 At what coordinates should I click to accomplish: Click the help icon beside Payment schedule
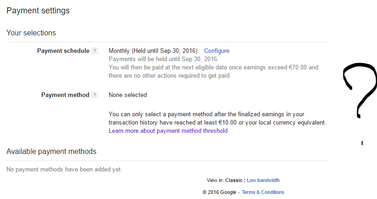pos(94,51)
